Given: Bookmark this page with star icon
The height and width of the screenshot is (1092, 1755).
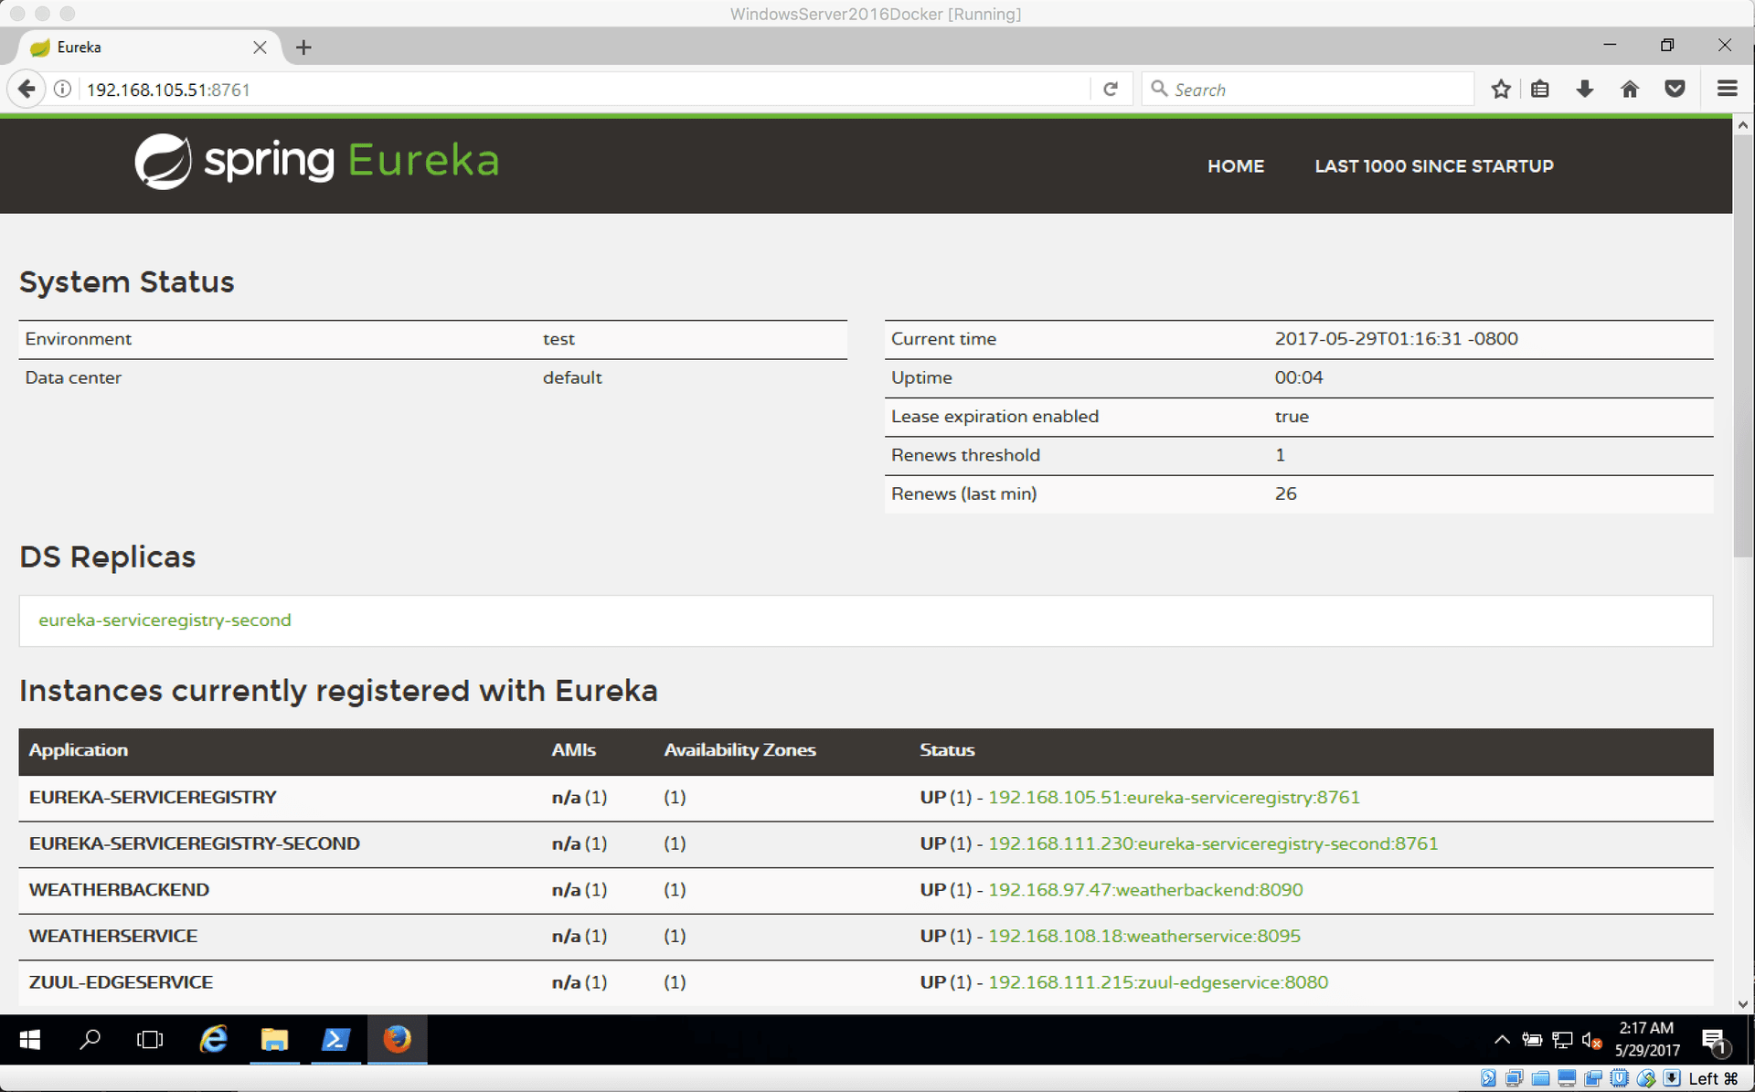Looking at the screenshot, I should (1501, 90).
